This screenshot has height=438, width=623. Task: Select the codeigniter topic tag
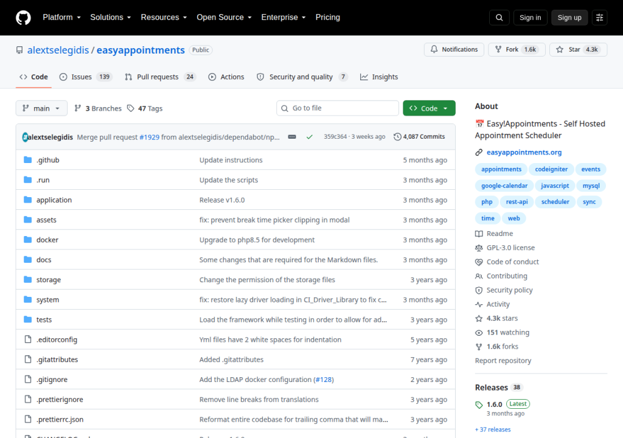pos(551,169)
